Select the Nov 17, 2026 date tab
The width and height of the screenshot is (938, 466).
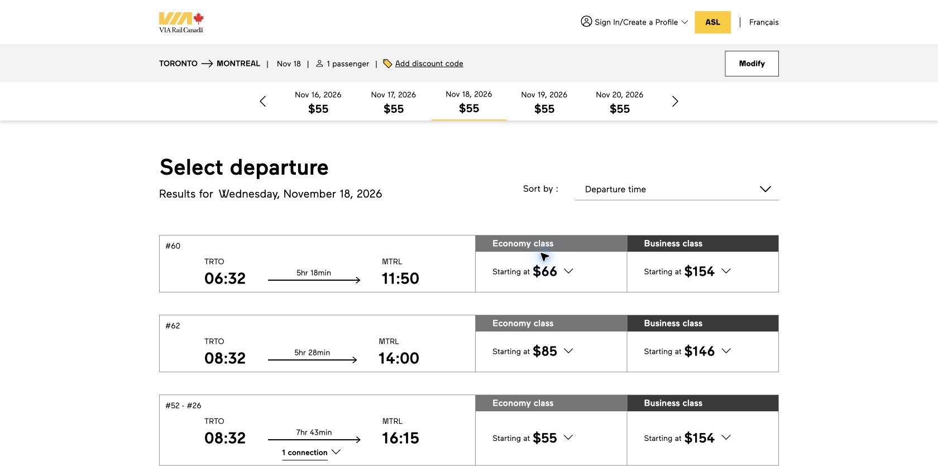tap(394, 102)
